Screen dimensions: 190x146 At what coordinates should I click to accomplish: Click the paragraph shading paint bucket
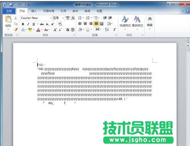point(80,29)
